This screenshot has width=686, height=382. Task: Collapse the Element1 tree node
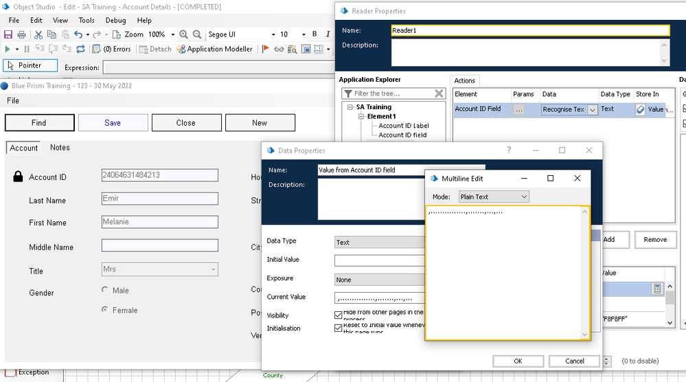coord(361,116)
